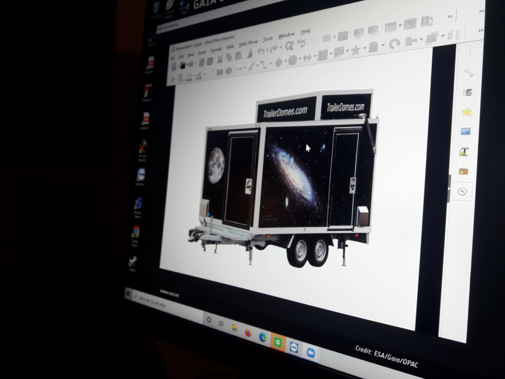Viewport: 505px width, 379px height.
Task: Click the Arrange objects icon
Action: pos(431,37)
